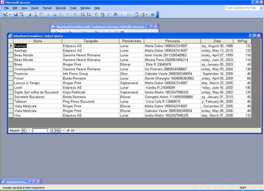
Task: Open the 'Type a question for help' dropdown
Action: point(260,8)
